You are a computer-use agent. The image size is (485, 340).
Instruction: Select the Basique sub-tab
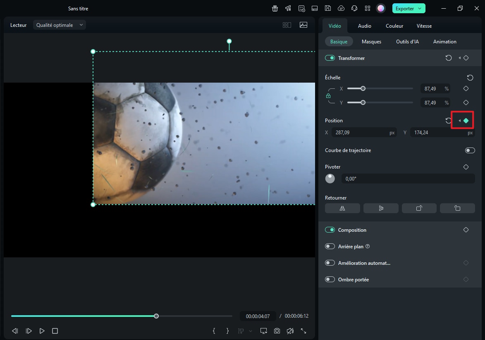click(339, 41)
